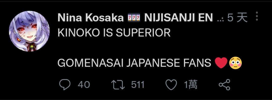
Task: Open tweet via GOMENASAI JAPANESE FANS line
Action: coord(134,63)
